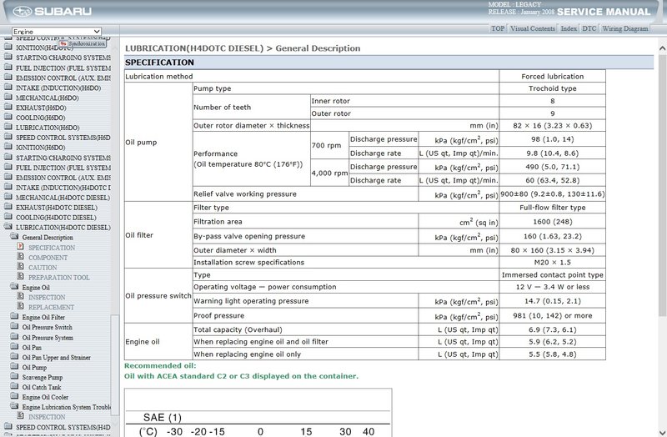Click the Scavenge Pump folder icon
This screenshot has height=437, width=667.
pyautogui.click(x=14, y=377)
